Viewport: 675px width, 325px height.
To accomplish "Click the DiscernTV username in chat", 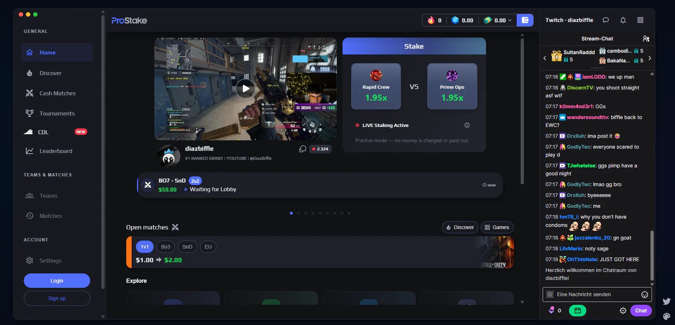I will [x=580, y=88].
